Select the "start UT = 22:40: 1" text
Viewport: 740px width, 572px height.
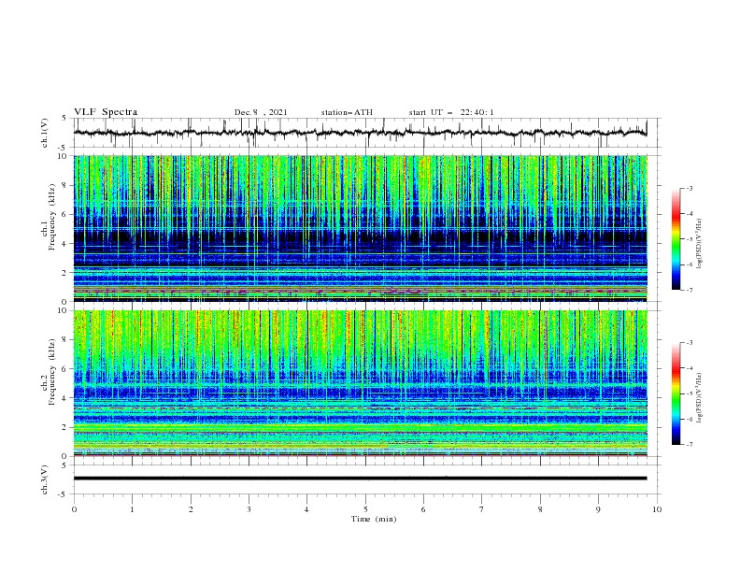pos(451,112)
